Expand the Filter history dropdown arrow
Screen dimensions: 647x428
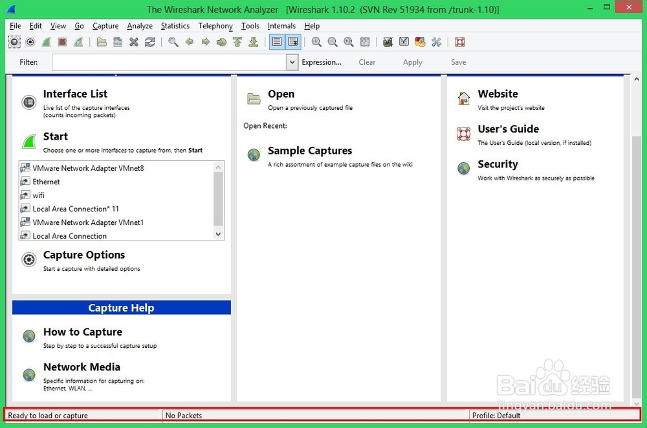(x=292, y=62)
